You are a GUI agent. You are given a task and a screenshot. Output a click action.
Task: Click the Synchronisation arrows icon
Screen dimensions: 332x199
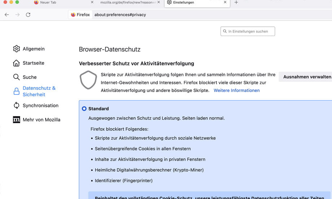coord(16,106)
